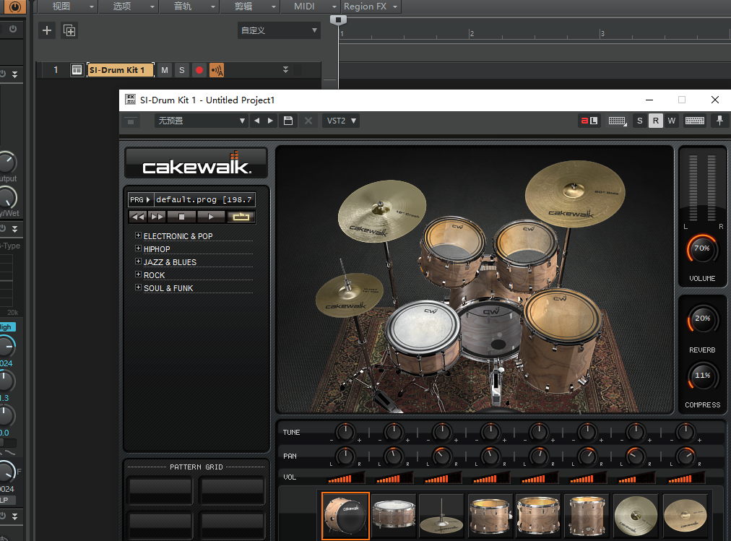The width and height of the screenshot is (731, 541).
Task: Click the power icon in left inspector top
Action: (x=13, y=29)
